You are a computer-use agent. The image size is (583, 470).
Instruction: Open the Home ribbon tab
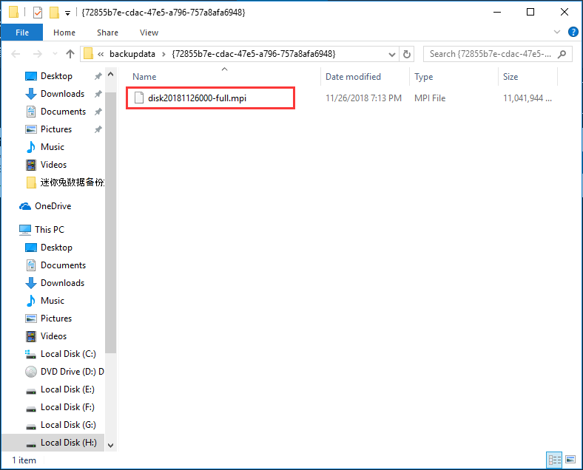click(x=64, y=33)
